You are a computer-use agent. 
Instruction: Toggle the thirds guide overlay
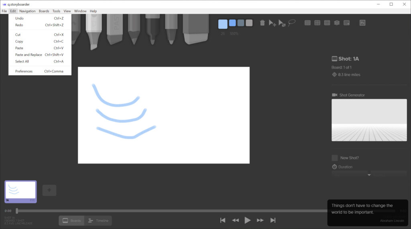click(x=327, y=23)
